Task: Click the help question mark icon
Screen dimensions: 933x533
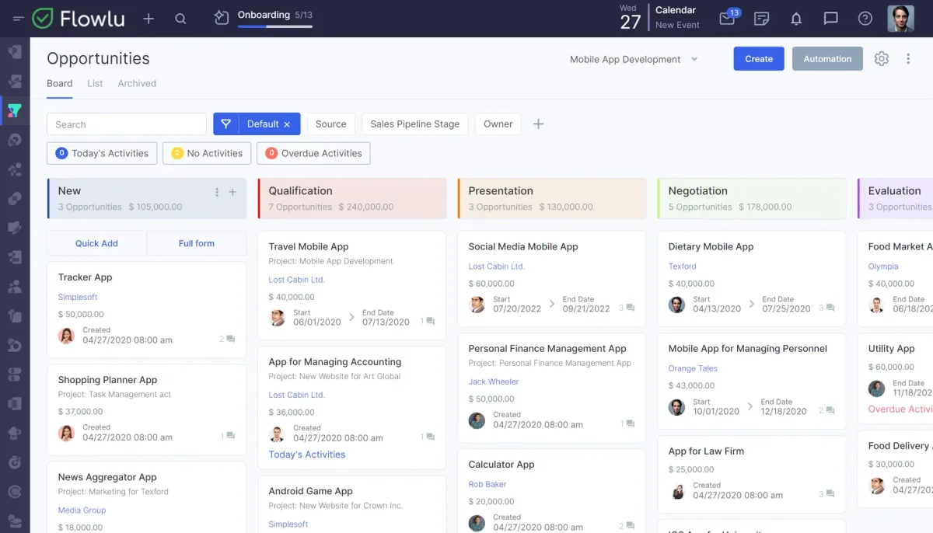Action: click(x=865, y=19)
